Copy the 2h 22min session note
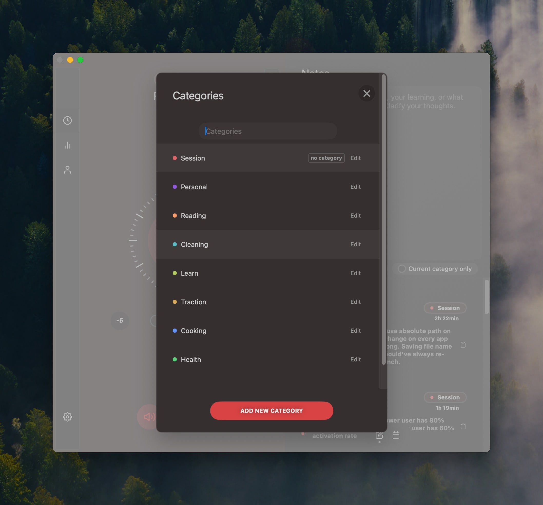Screen dimensions: 543x505 [463, 345]
